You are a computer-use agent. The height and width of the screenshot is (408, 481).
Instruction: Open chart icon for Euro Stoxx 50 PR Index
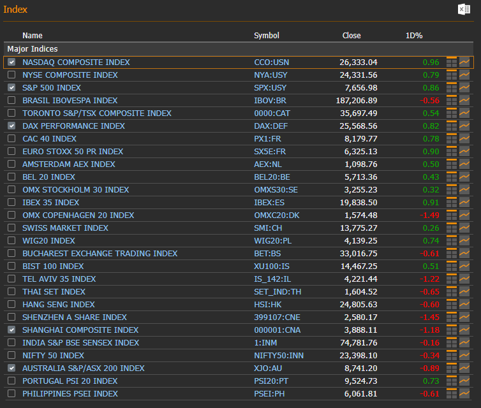[464, 152]
